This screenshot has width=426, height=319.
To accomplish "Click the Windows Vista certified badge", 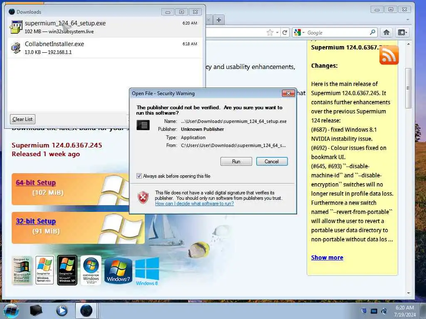I will pyautogui.click(x=91, y=270).
